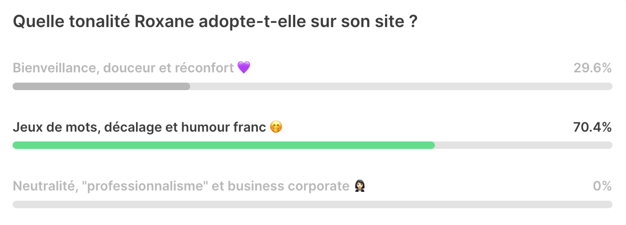
Task: Select the option "Jeux de mots, décalage et humour franc"
Action: click(x=312, y=135)
